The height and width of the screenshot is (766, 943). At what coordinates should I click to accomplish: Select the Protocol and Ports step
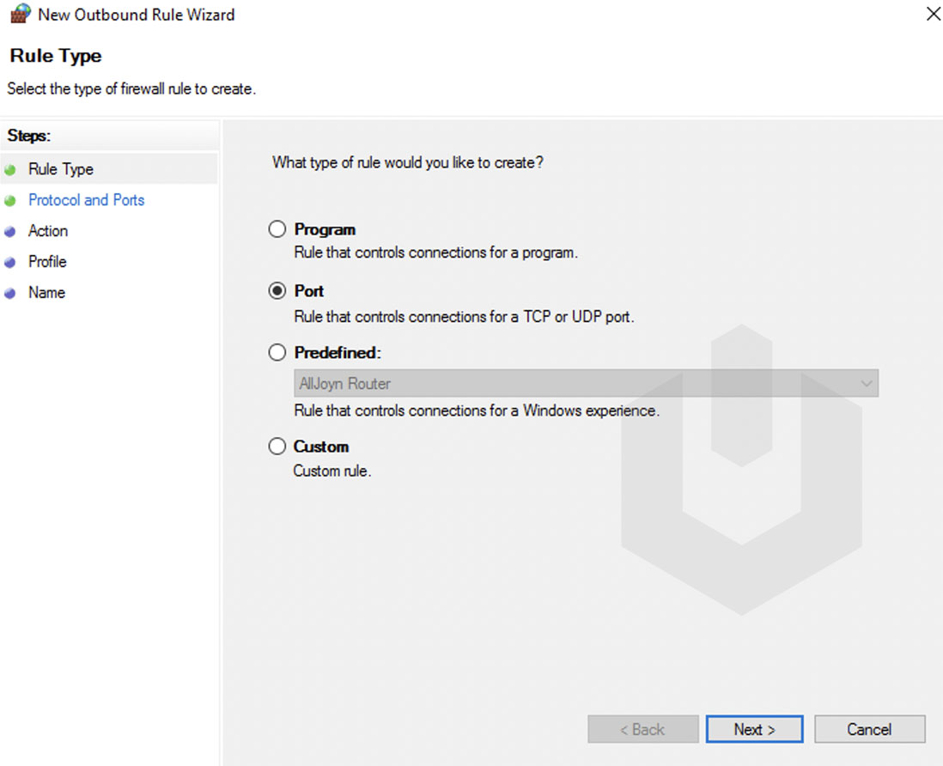(86, 200)
